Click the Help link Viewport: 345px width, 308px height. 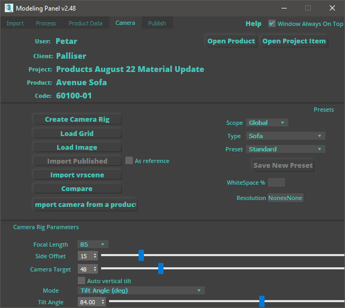(x=253, y=24)
